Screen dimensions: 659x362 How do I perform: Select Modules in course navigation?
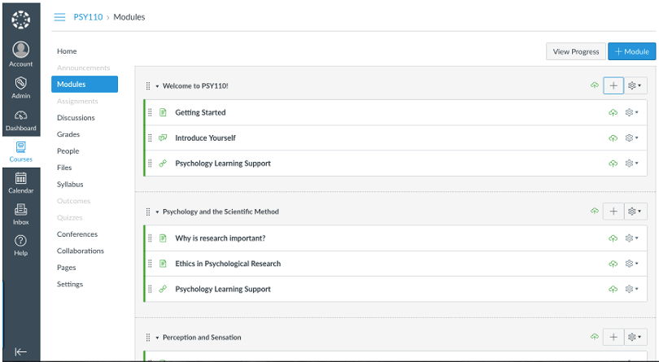[85, 84]
